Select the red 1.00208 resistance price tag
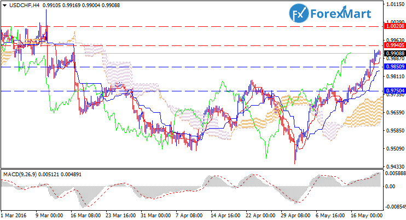Image resolution: width=406 pixels, height=220 pixels. coord(395,26)
